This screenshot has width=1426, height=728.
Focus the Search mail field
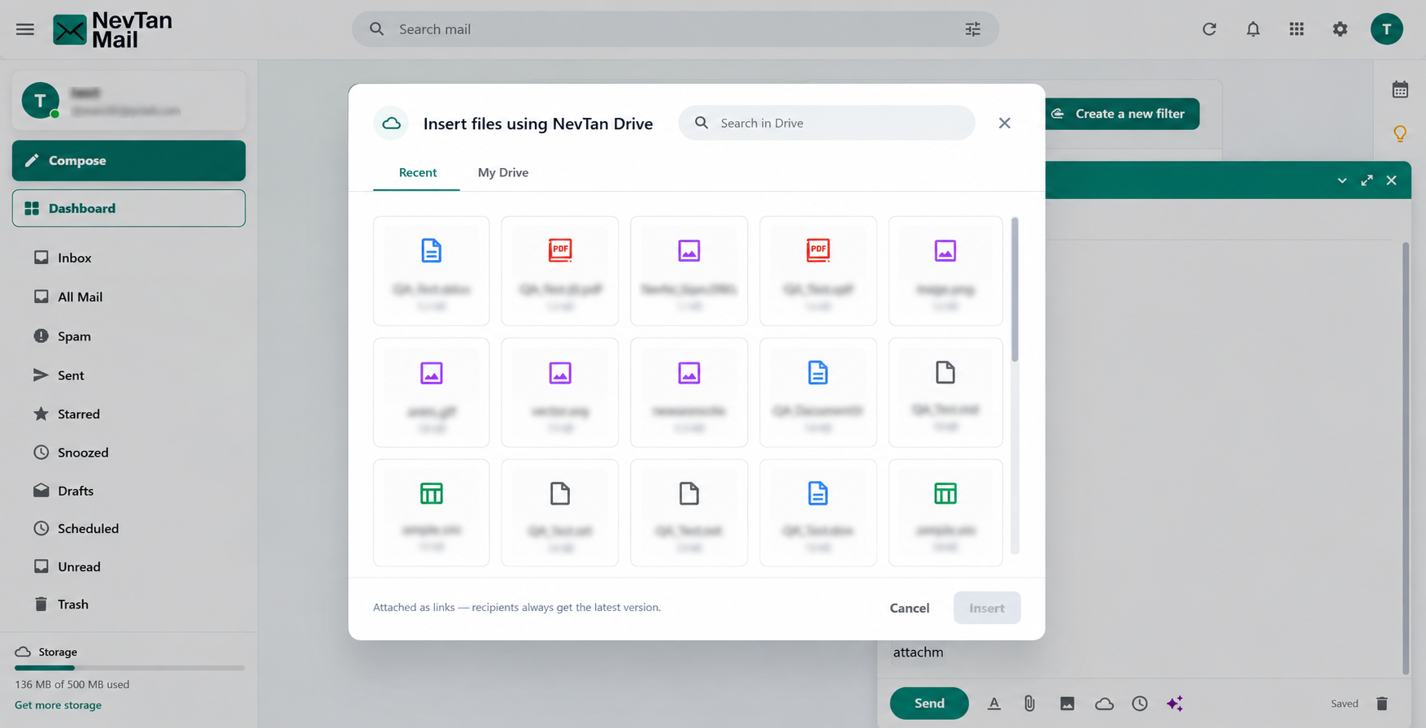[x=675, y=29]
